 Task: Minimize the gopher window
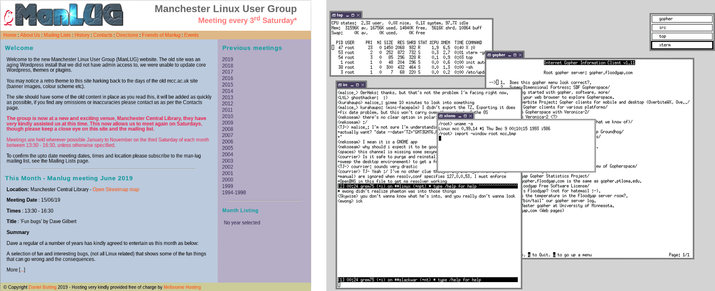point(510,55)
